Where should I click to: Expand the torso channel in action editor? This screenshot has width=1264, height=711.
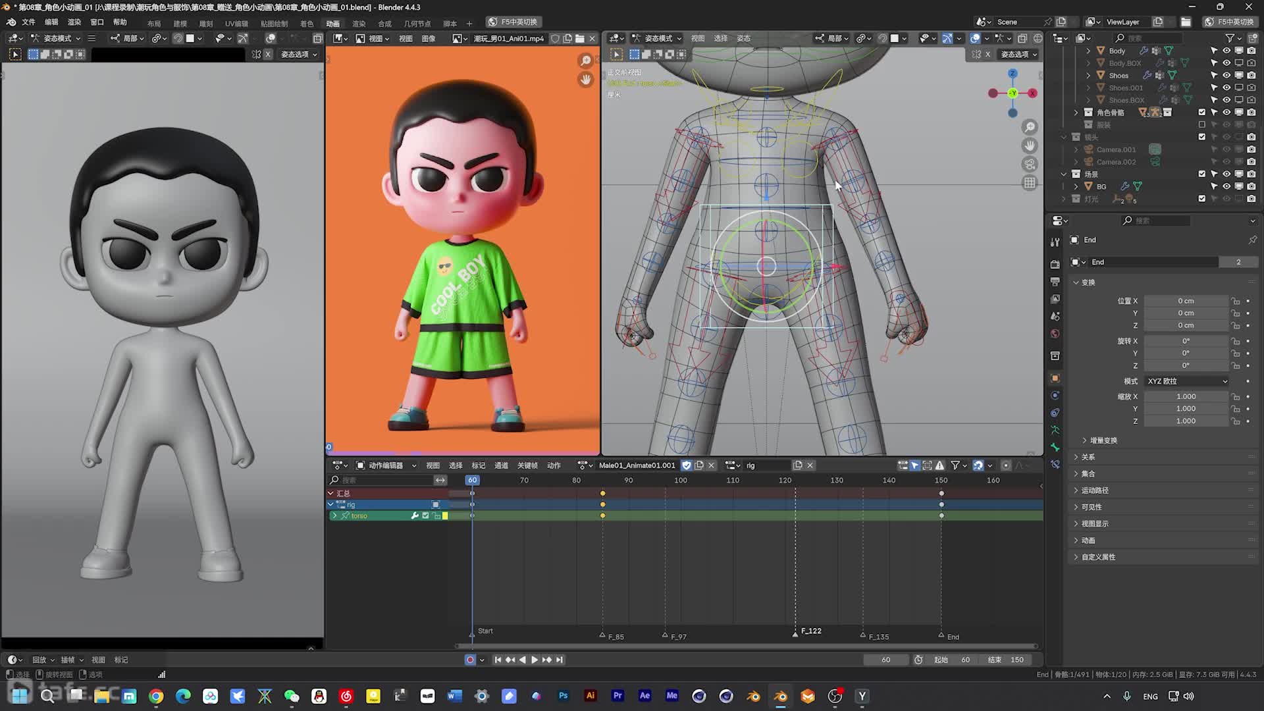point(334,515)
